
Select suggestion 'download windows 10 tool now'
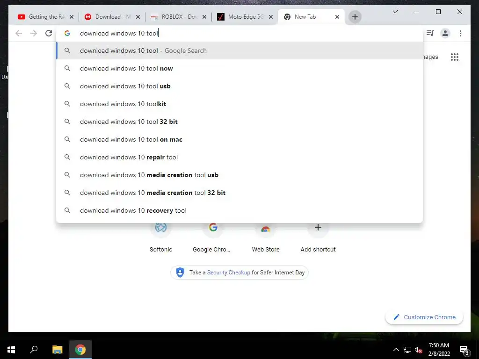pos(239,68)
